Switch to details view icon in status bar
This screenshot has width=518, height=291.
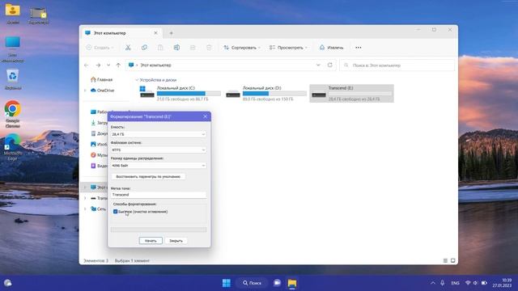[445, 260]
